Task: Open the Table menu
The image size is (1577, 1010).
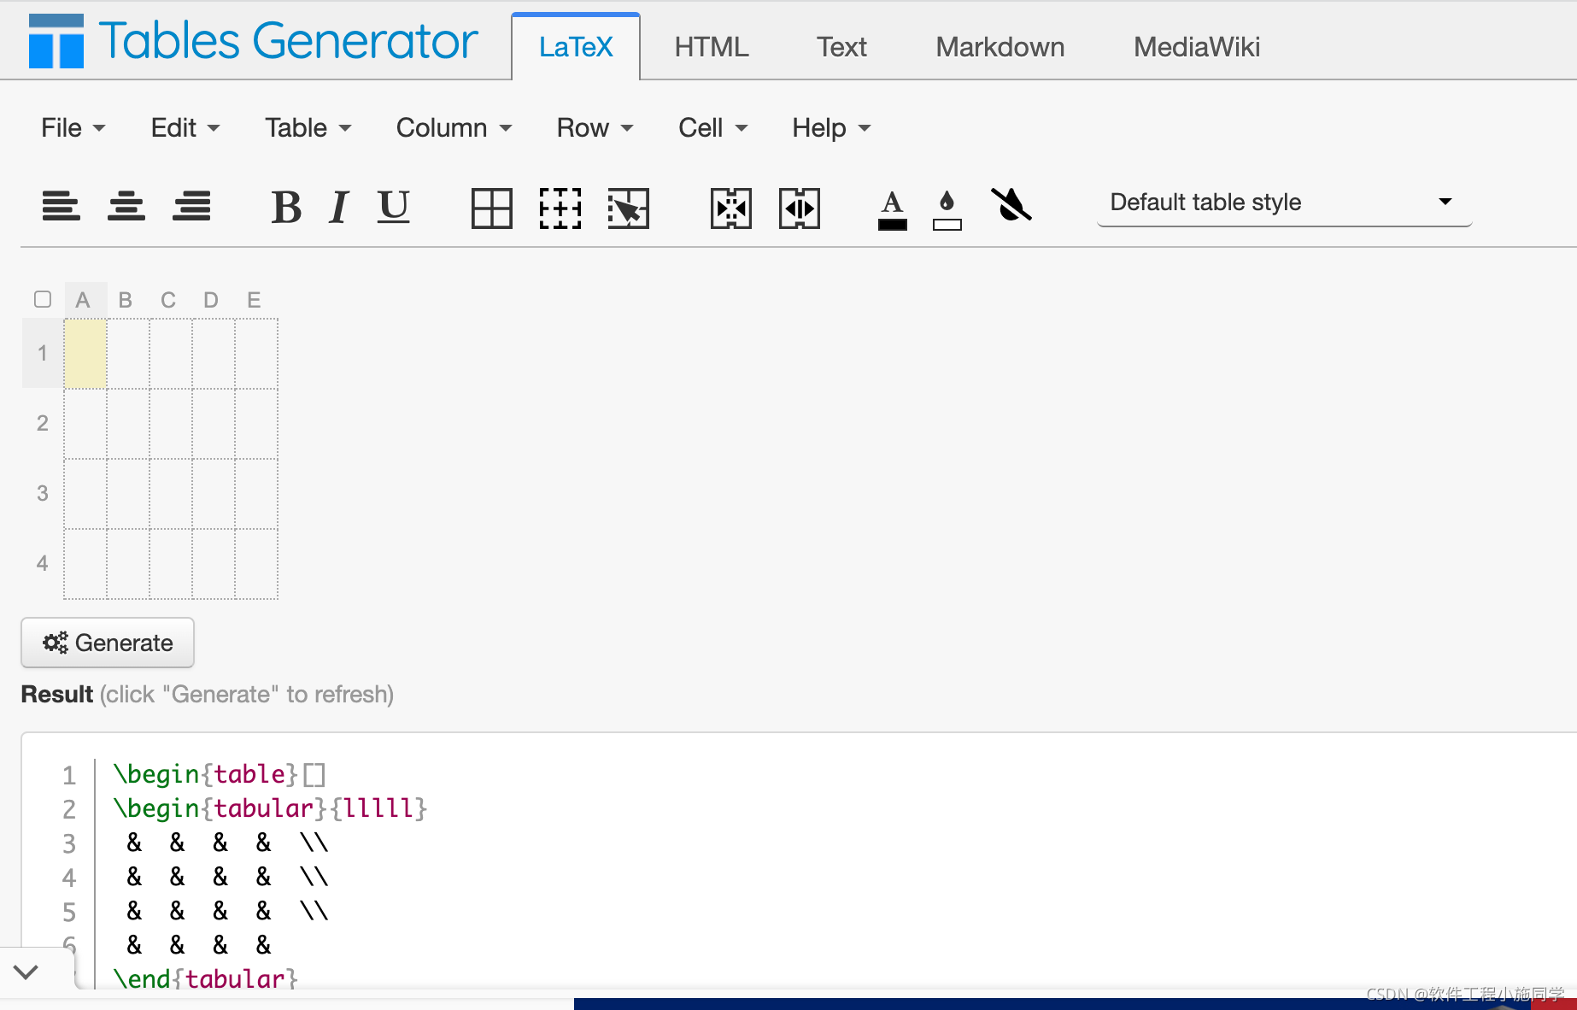Action: click(x=308, y=128)
